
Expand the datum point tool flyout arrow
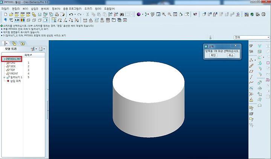(255, 60)
